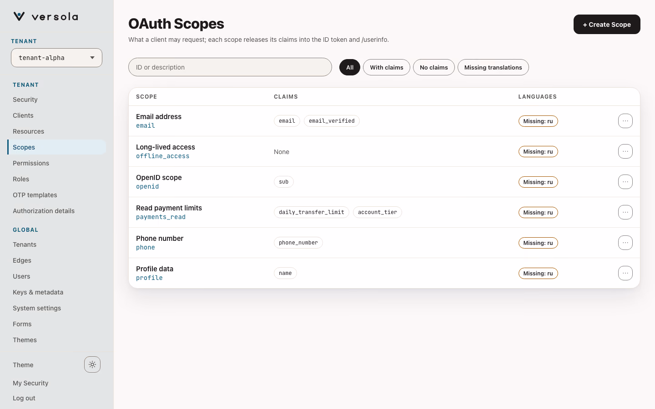
Task: Open the actions menu for OpenID scope
Action: 625,182
